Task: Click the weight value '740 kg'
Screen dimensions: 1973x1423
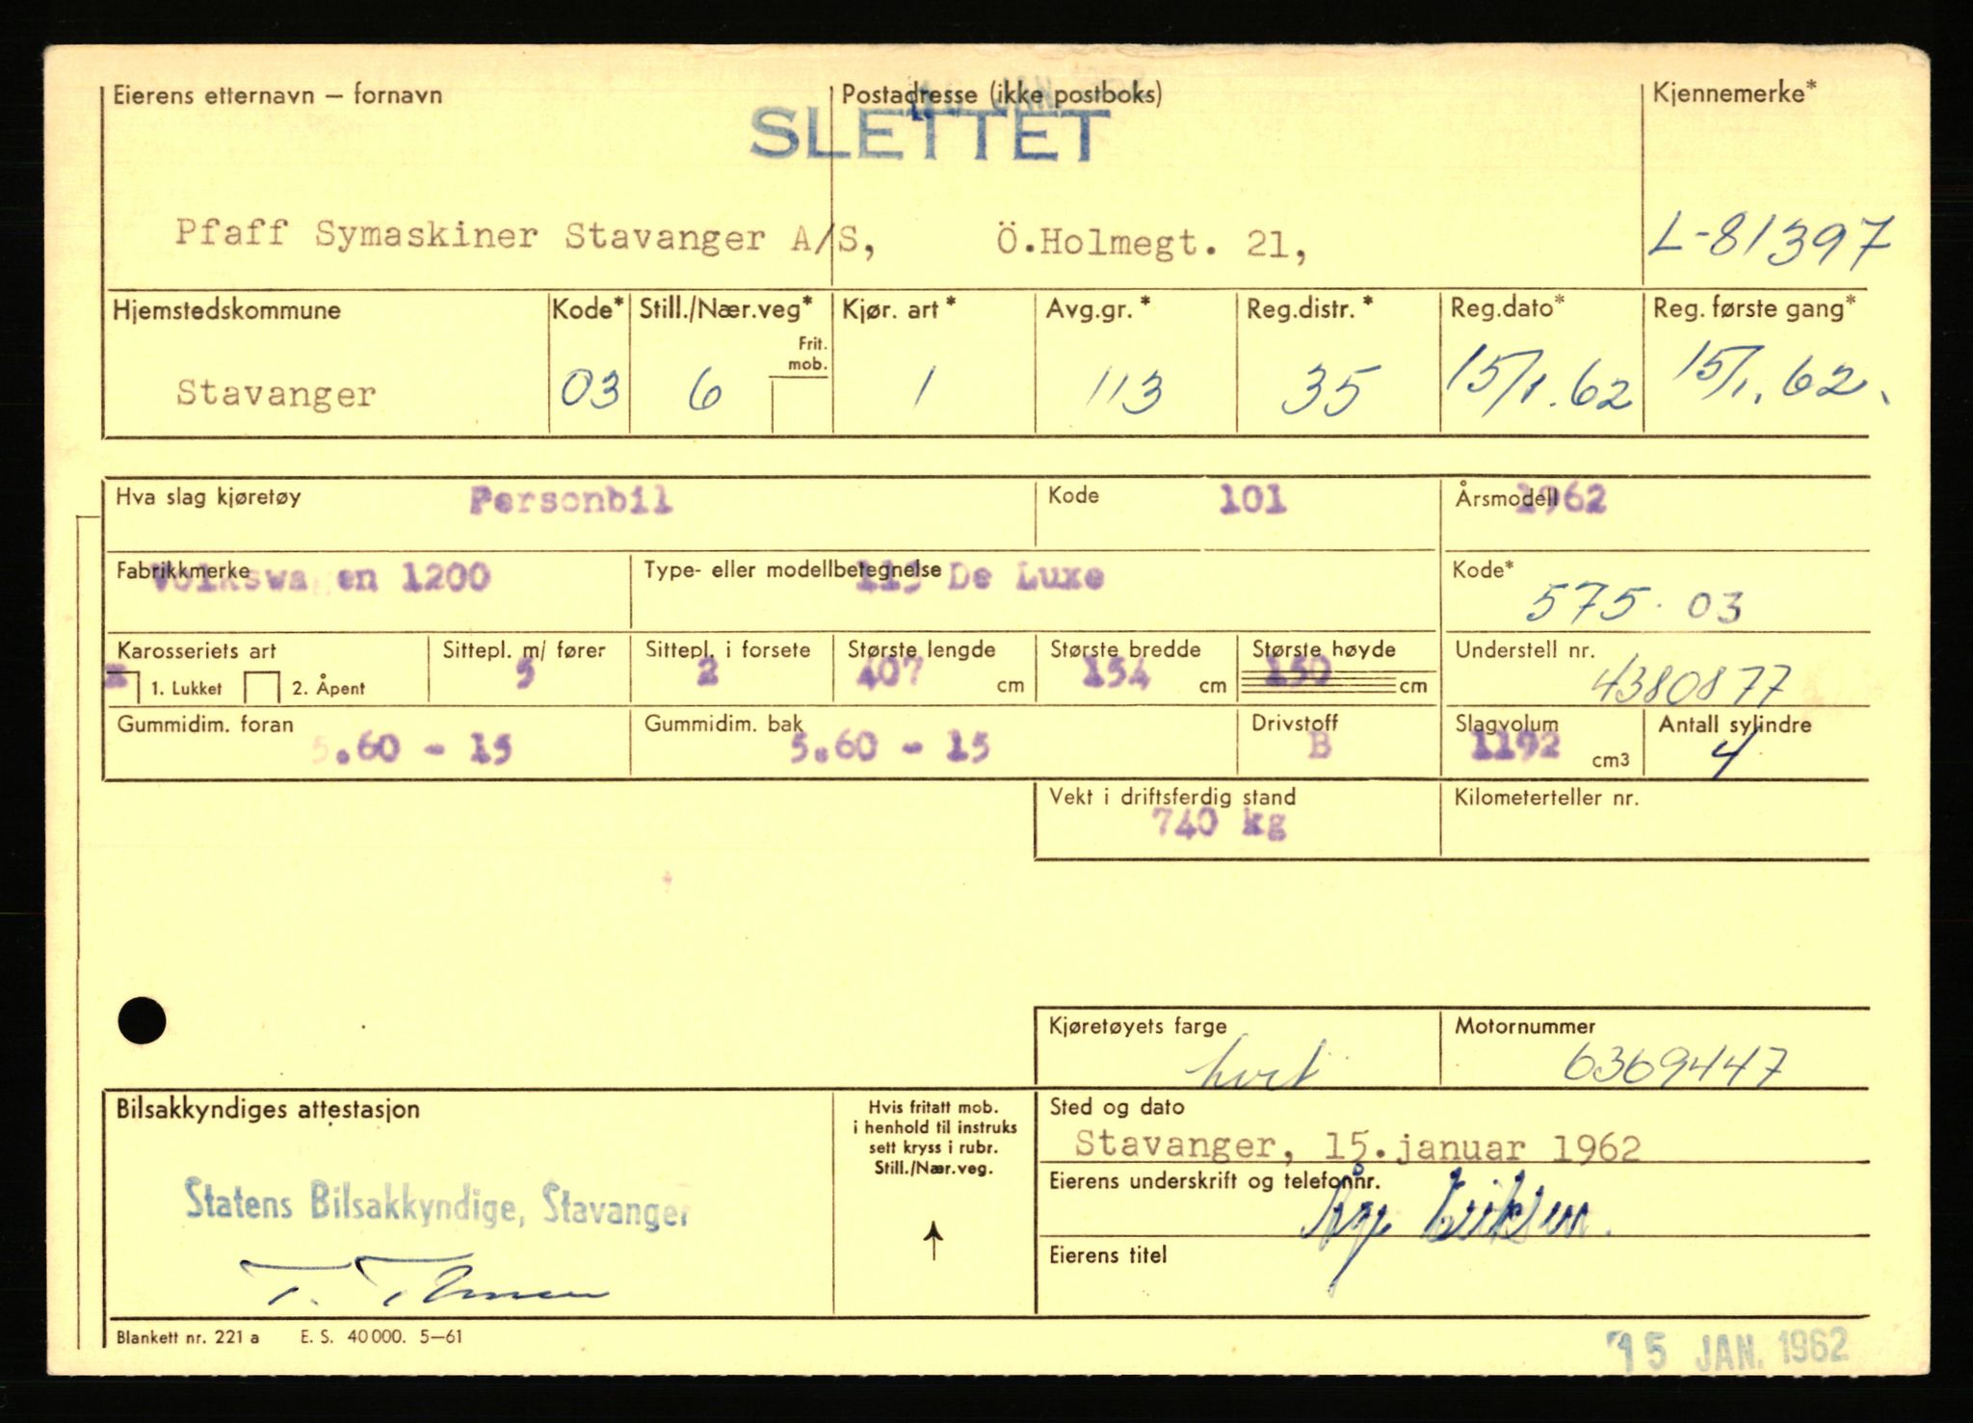Action: click(x=1220, y=823)
